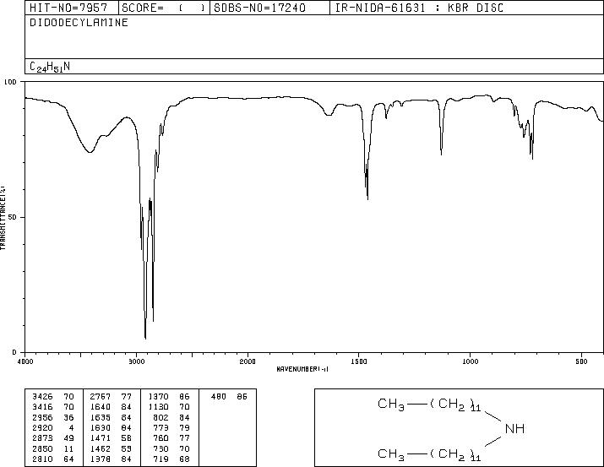
Task: Click the broad absorption band bottom near 3400
Action: pyautogui.click(x=90, y=152)
